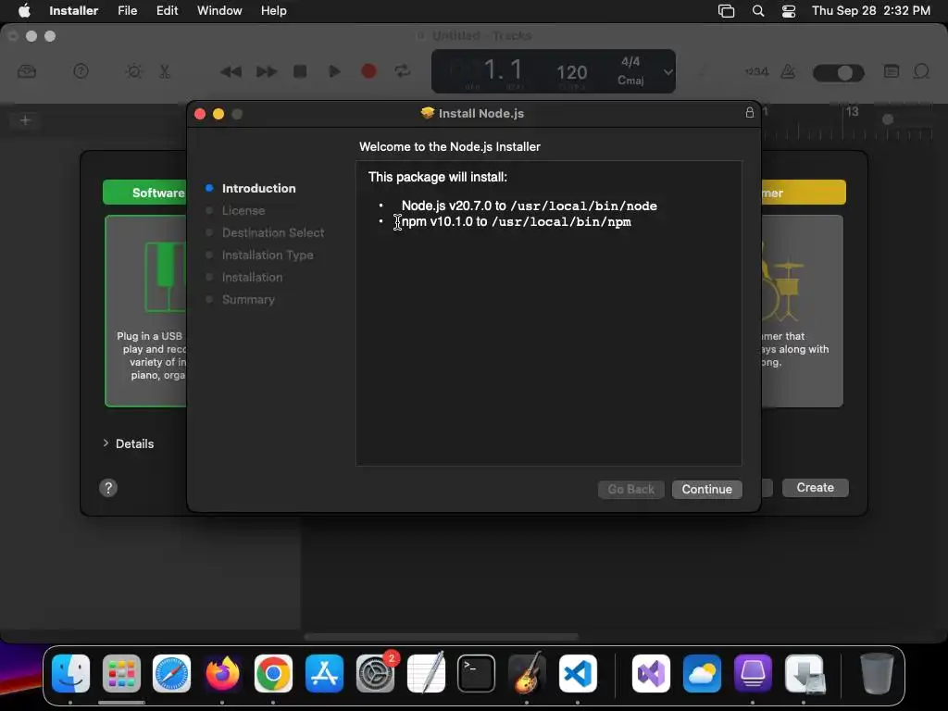Open the Apple menu
Screen dimensions: 948x711
click(24, 10)
